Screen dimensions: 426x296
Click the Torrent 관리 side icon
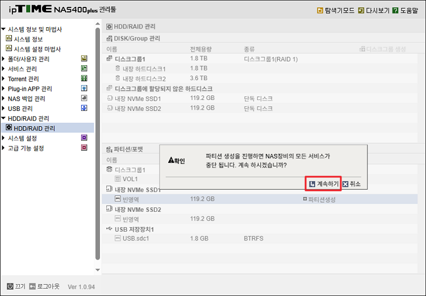pos(84,78)
